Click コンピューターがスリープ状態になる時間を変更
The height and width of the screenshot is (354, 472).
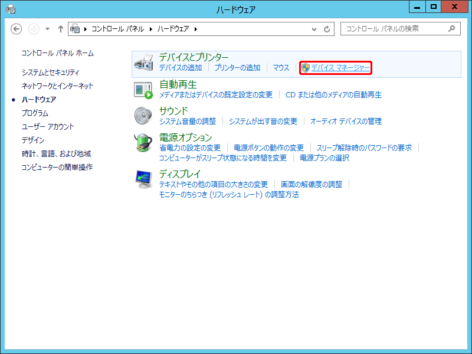(x=223, y=158)
